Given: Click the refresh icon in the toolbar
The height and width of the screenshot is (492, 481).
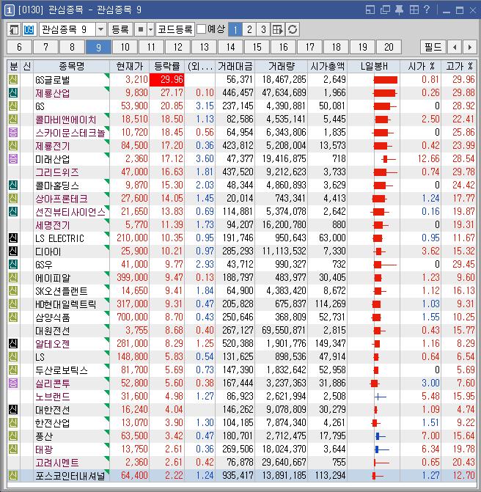Looking at the screenshot, I should click(293, 29).
